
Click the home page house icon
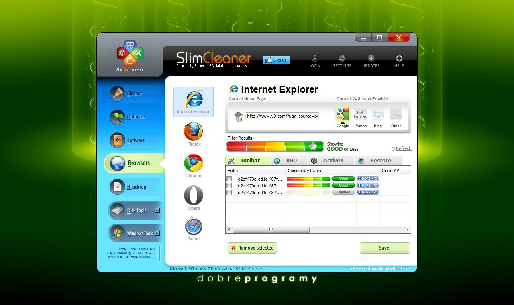click(239, 116)
